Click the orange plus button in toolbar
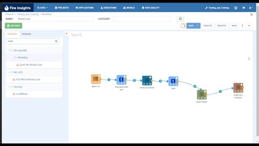This screenshot has width=259, height=146. coord(249,26)
